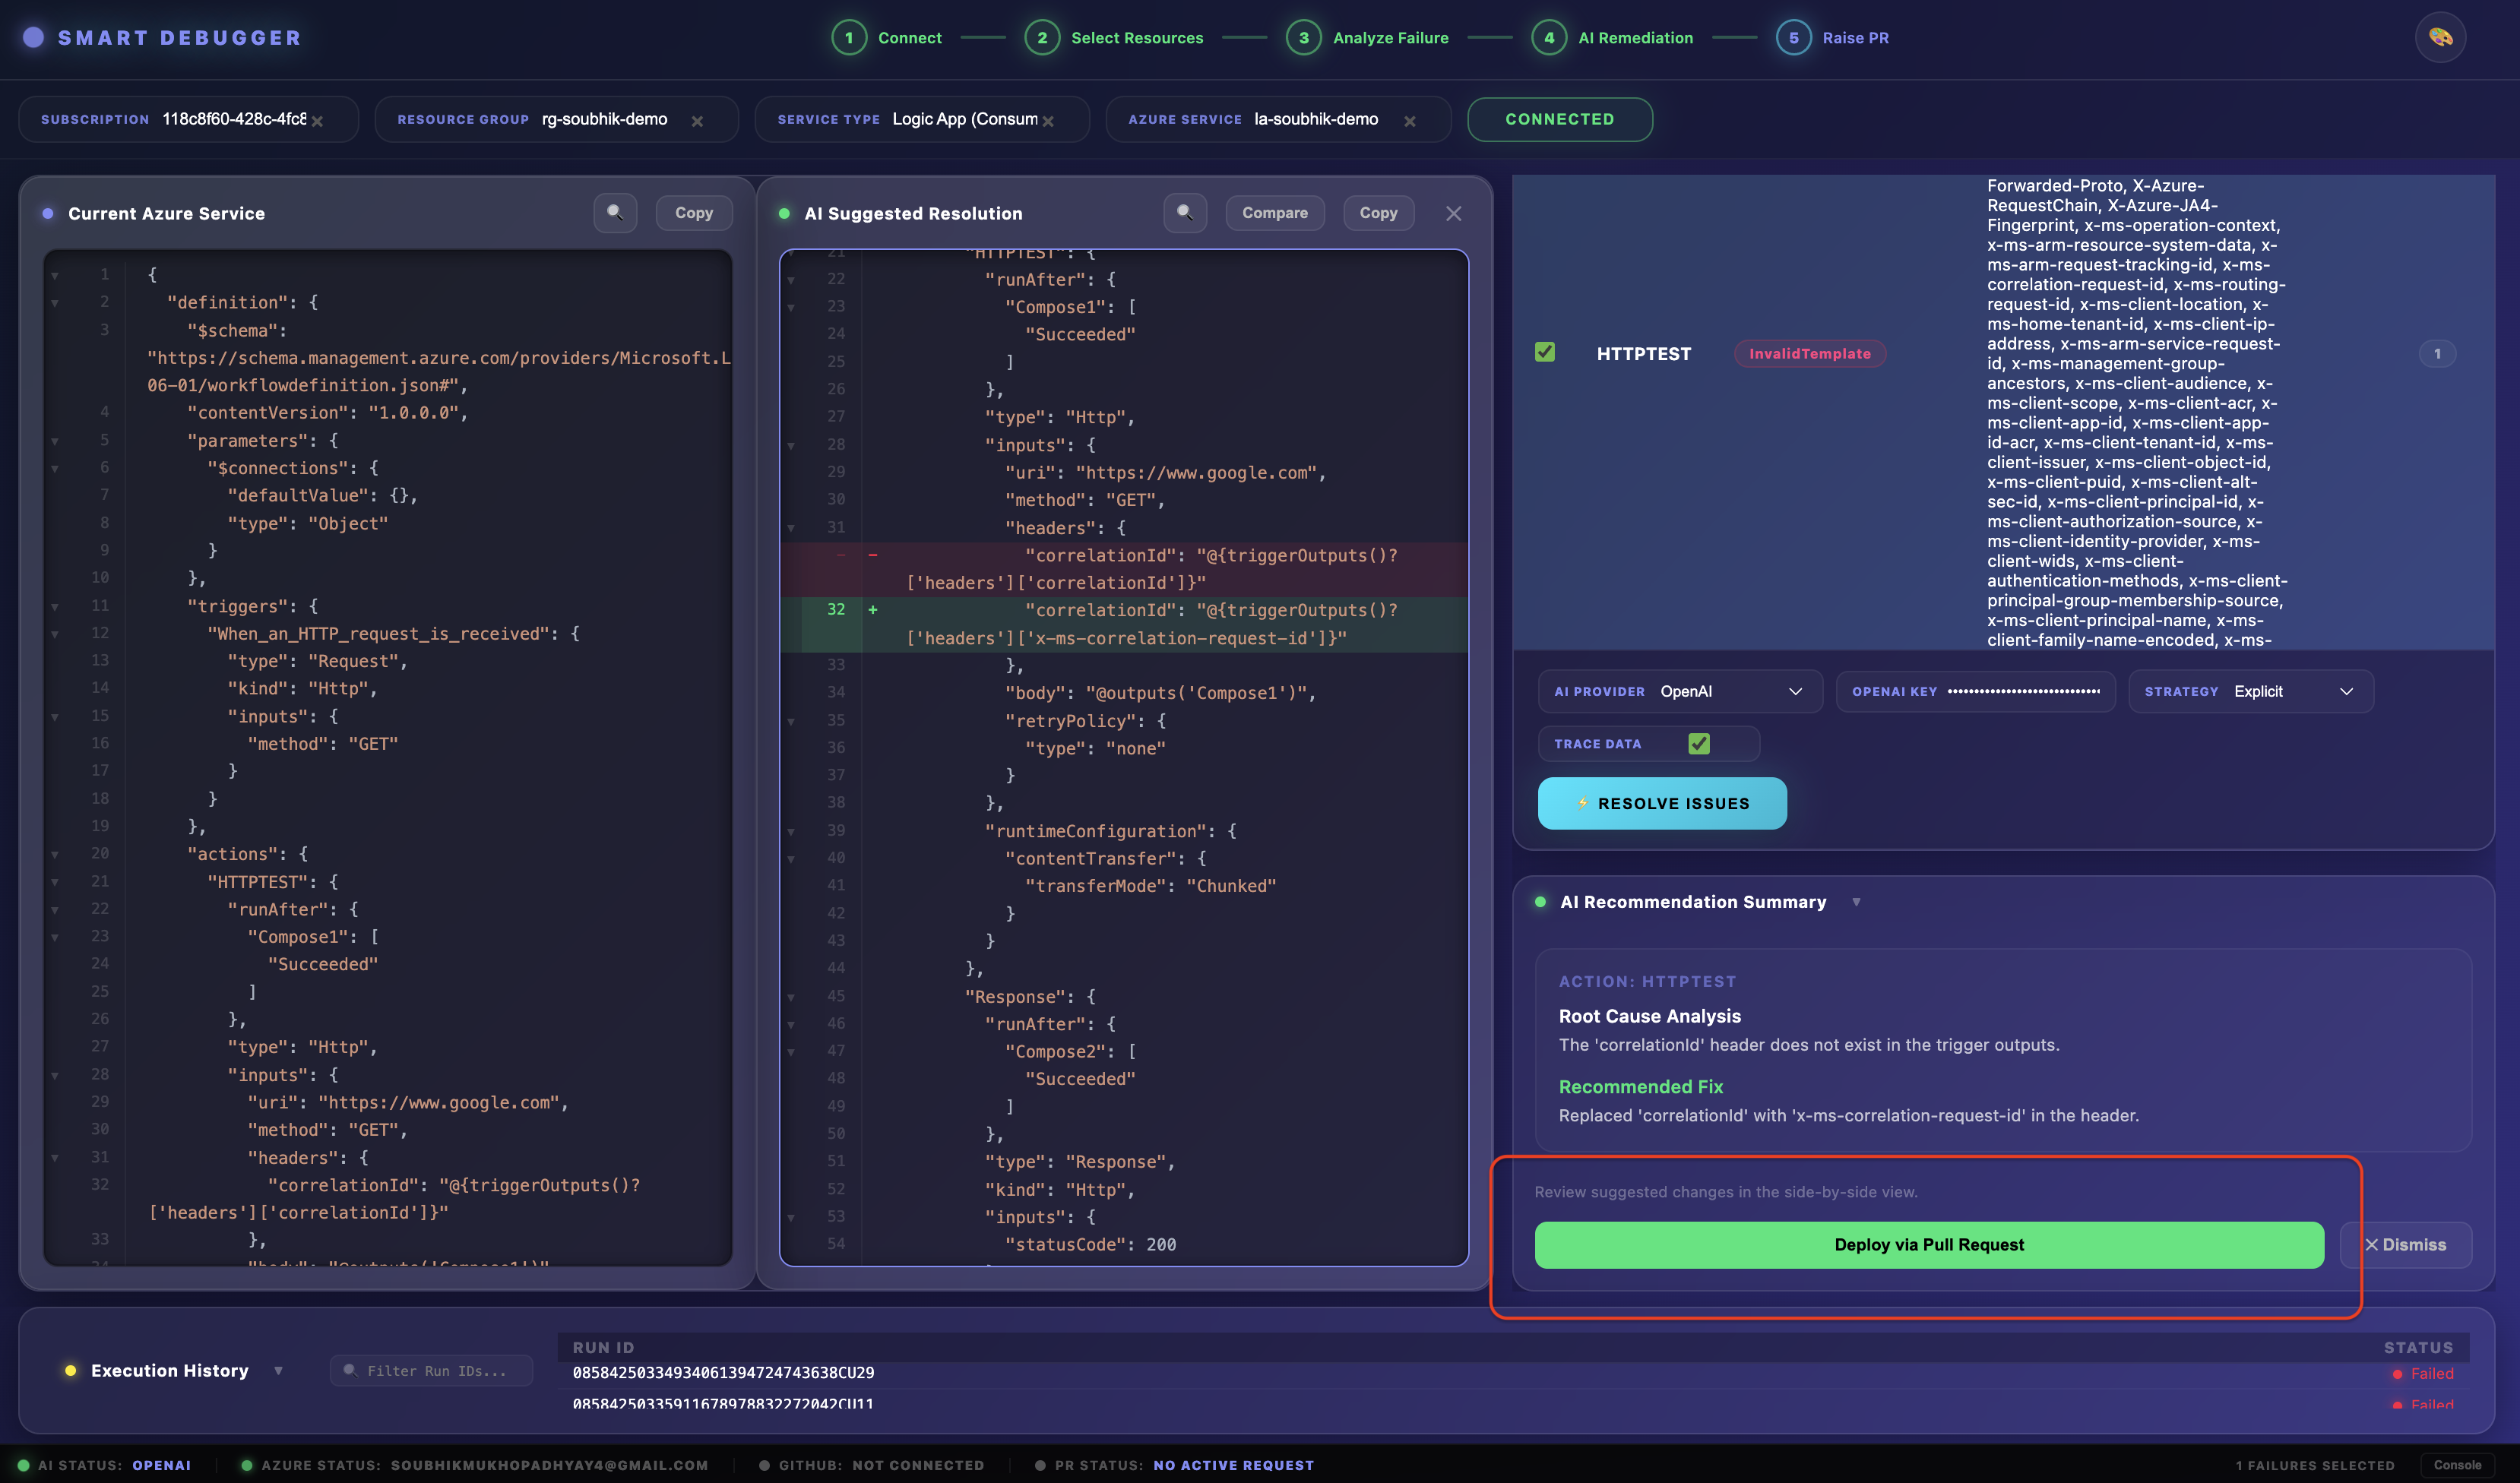The height and width of the screenshot is (1483, 2520).
Task: Clear the Service Type selection
Action: tap(1048, 121)
